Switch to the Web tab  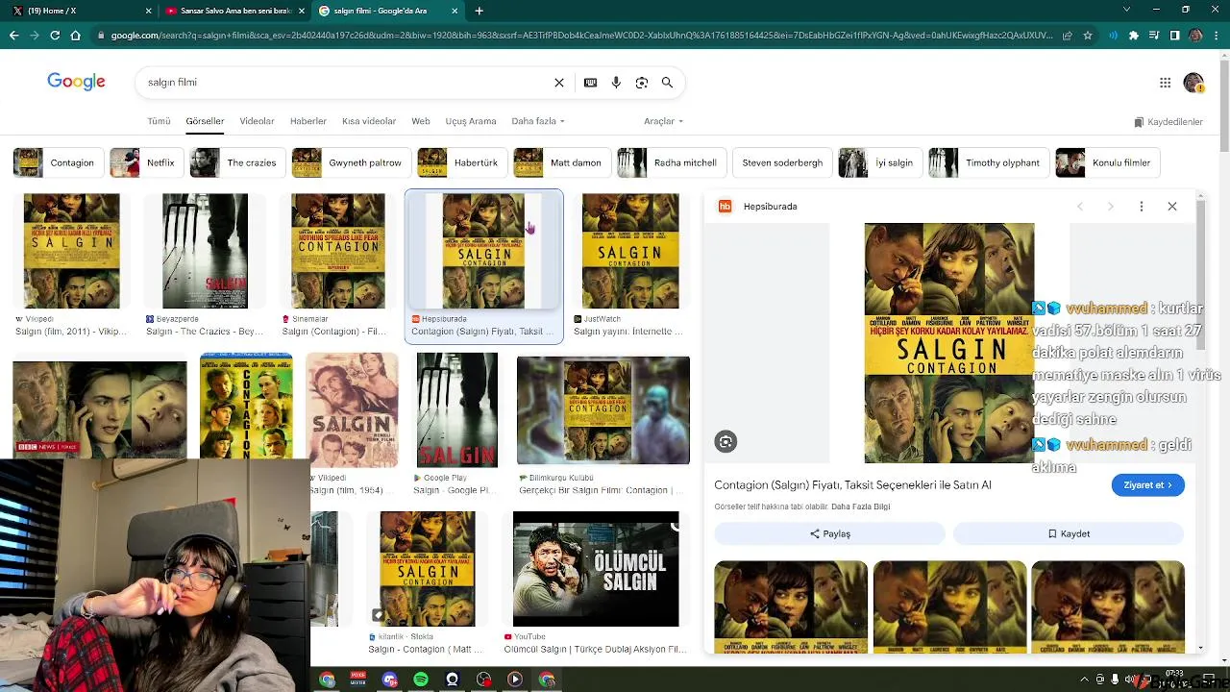pyautogui.click(x=421, y=121)
